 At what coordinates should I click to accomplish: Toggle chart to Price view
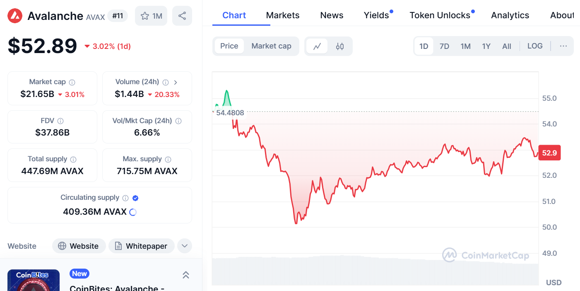229,46
